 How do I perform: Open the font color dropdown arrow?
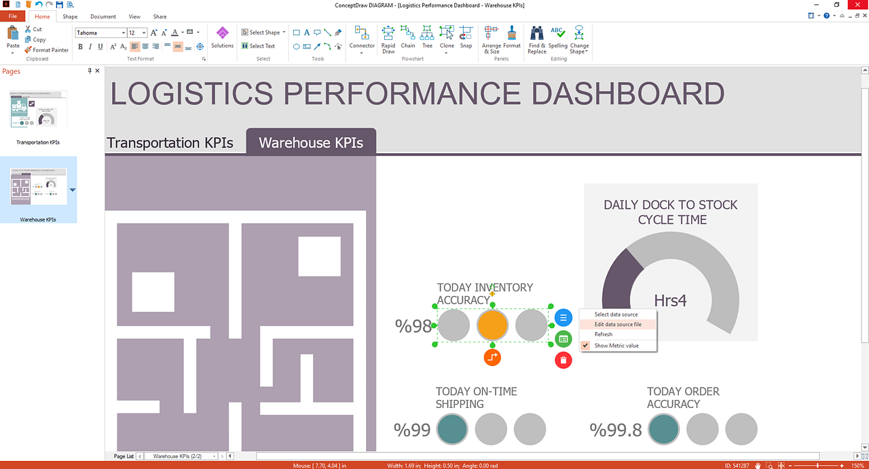182,33
